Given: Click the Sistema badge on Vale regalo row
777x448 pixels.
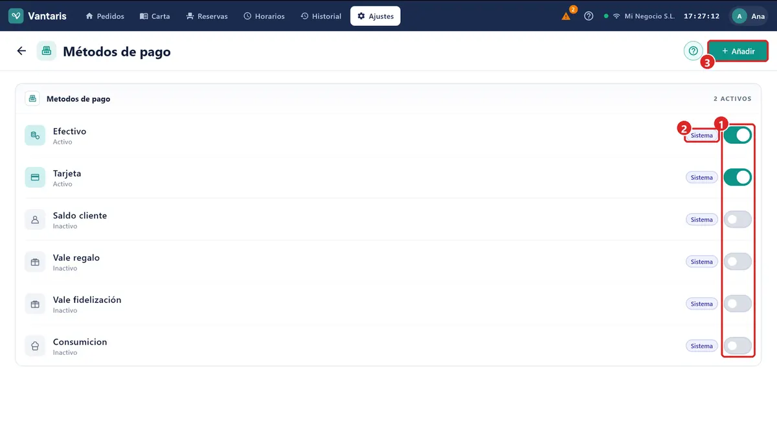Looking at the screenshot, I should tap(702, 262).
